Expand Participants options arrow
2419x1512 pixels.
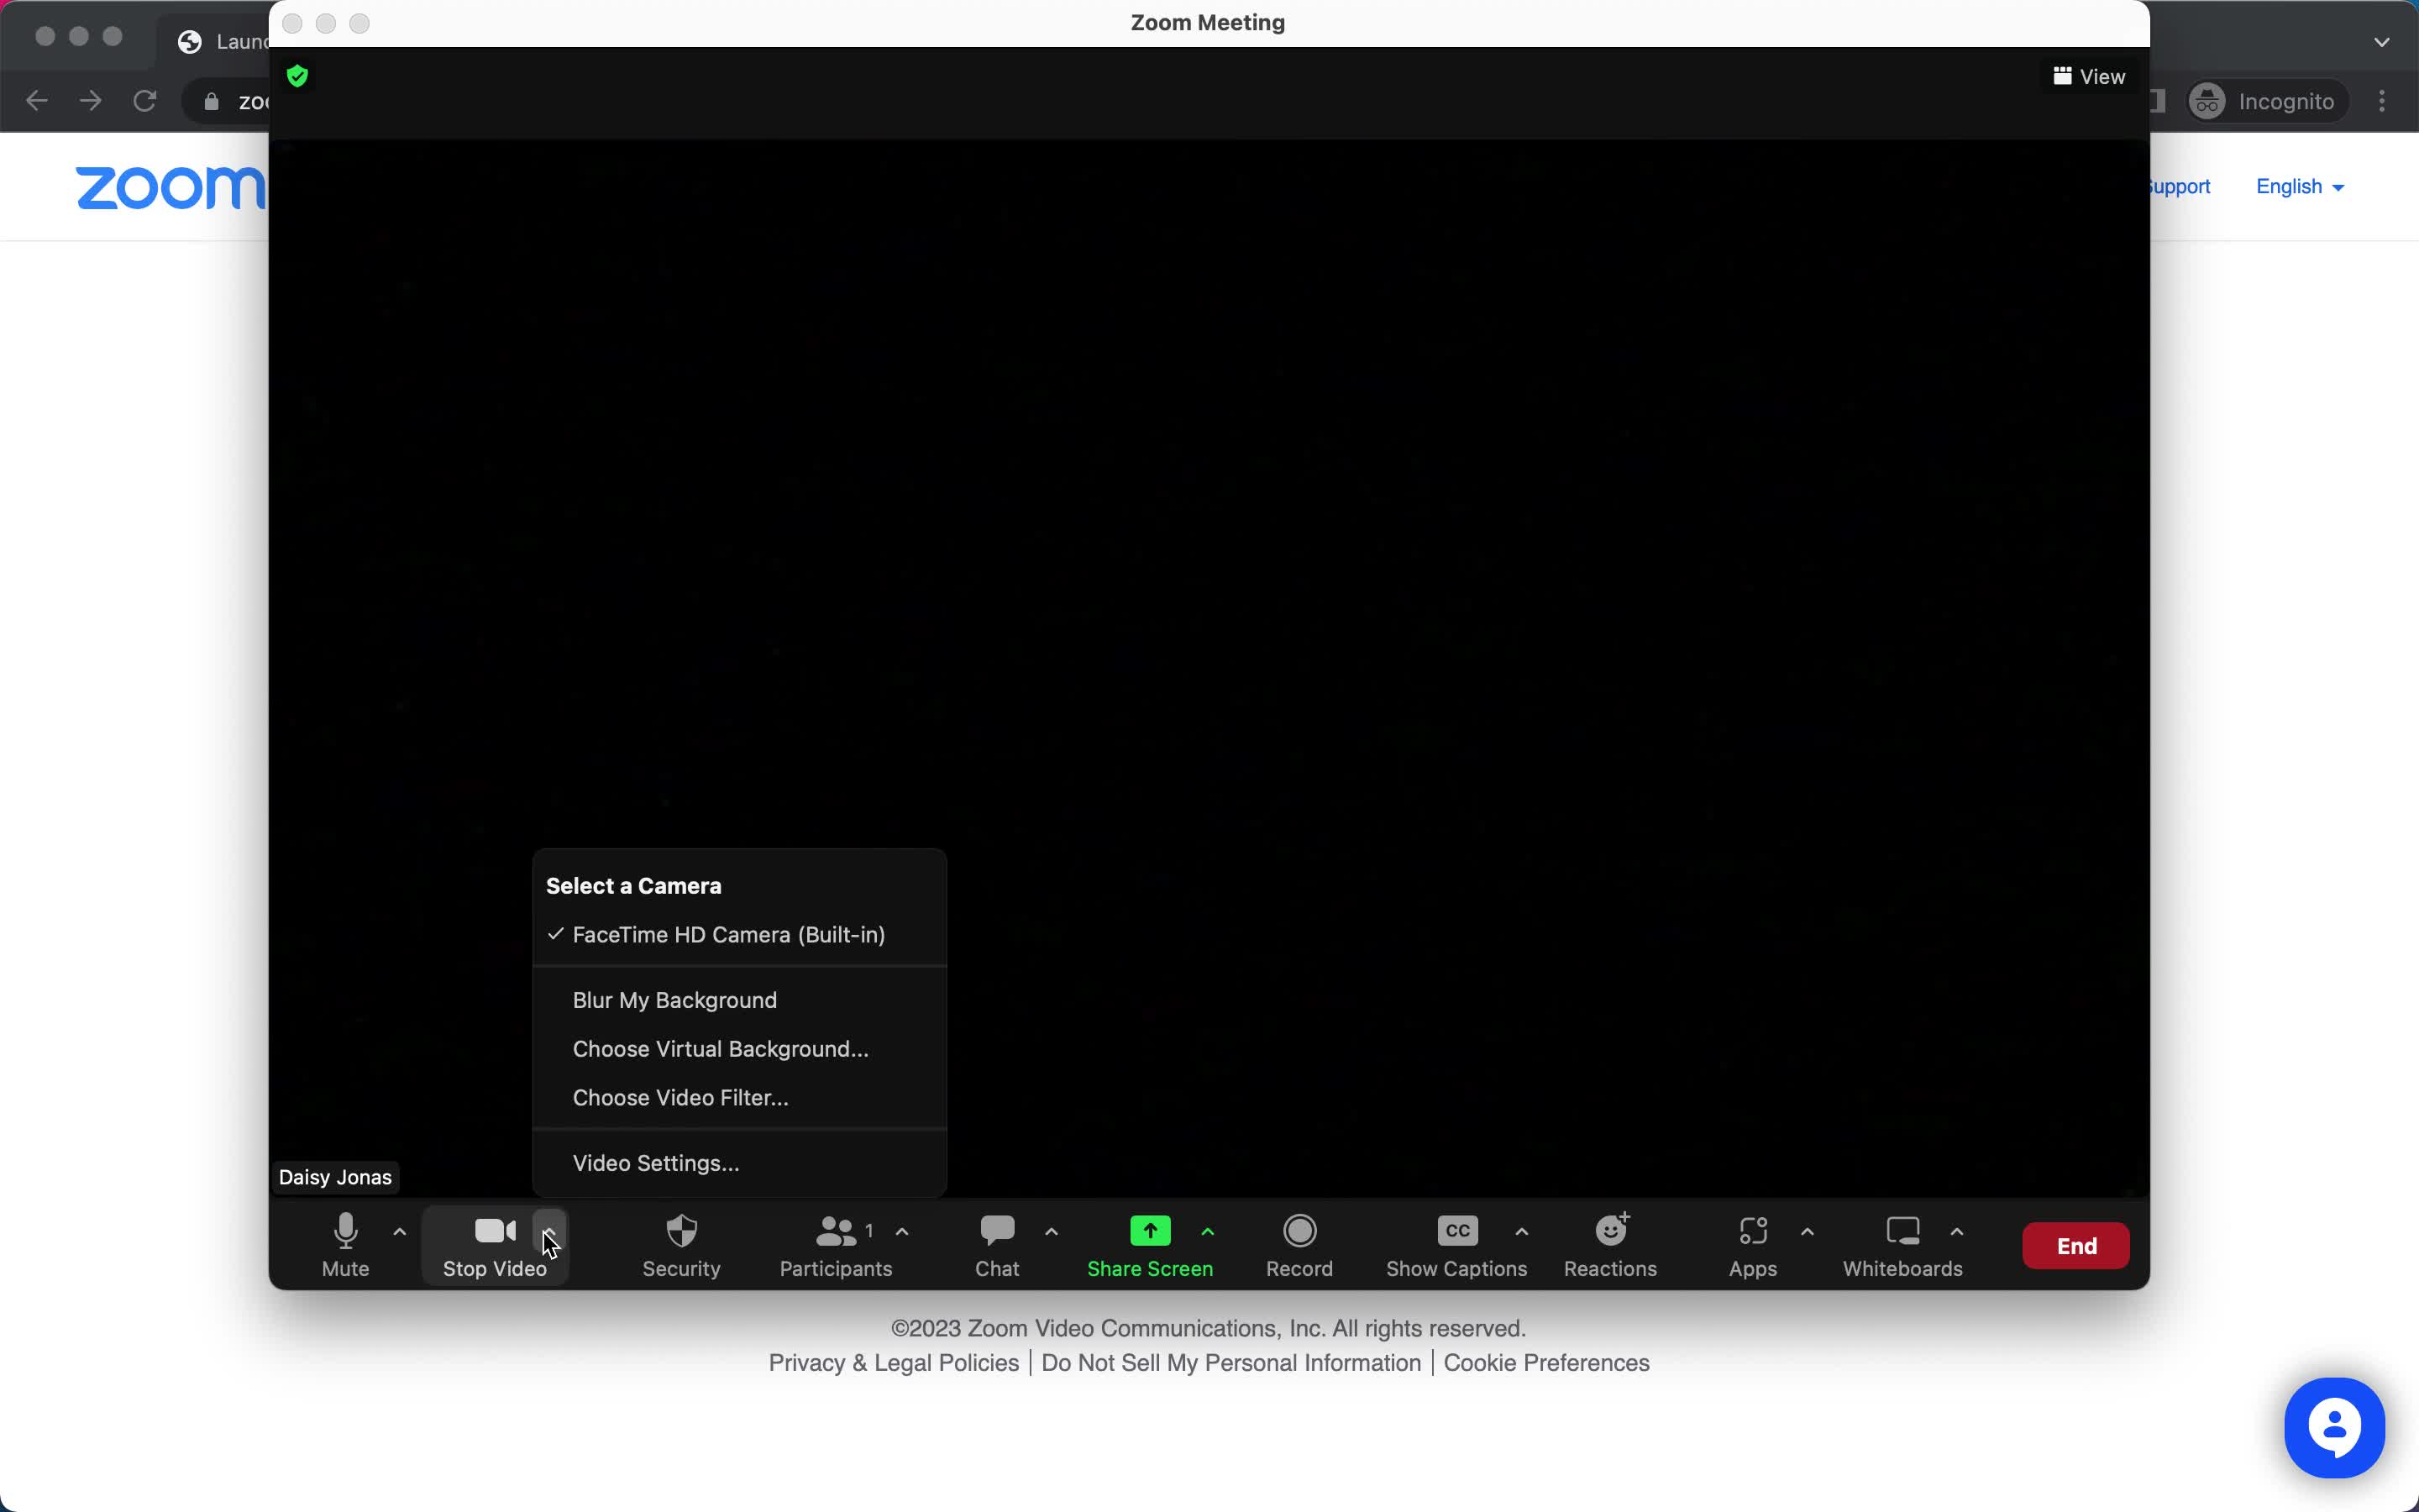[x=902, y=1233]
